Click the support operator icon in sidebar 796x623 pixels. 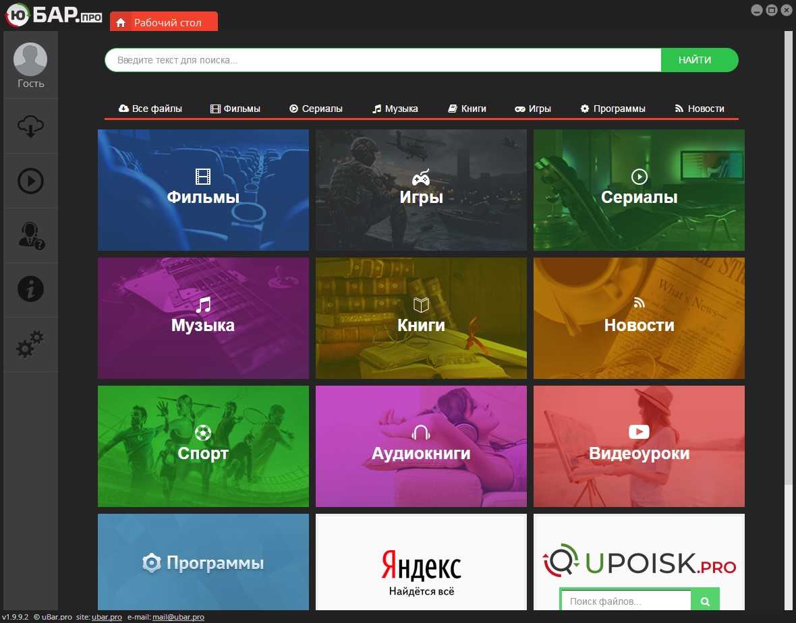tap(30, 235)
